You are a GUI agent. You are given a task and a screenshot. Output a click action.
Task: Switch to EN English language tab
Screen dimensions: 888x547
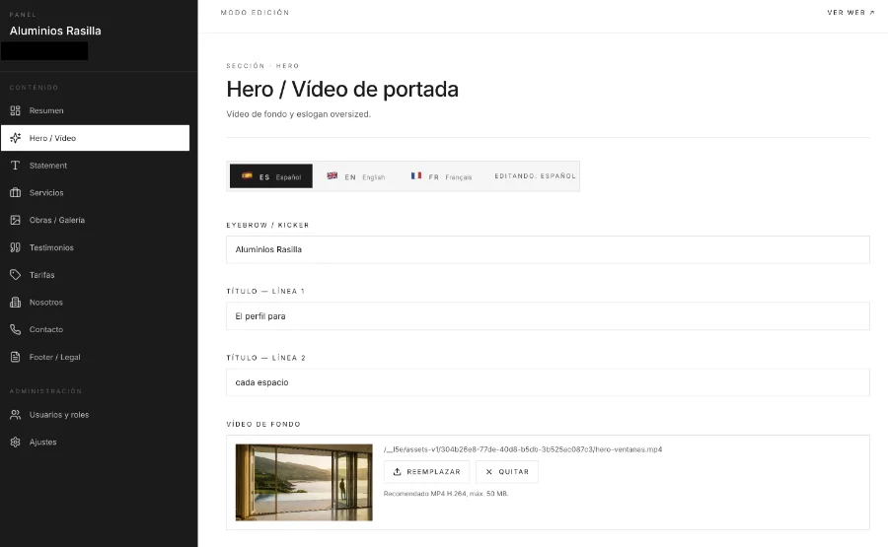pyautogui.click(x=355, y=176)
